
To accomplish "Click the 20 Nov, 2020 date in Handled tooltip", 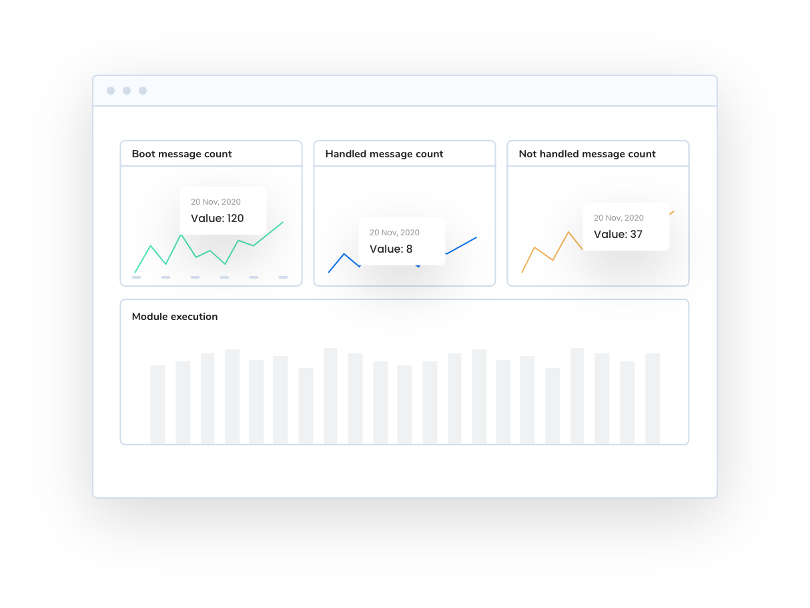I will [394, 233].
